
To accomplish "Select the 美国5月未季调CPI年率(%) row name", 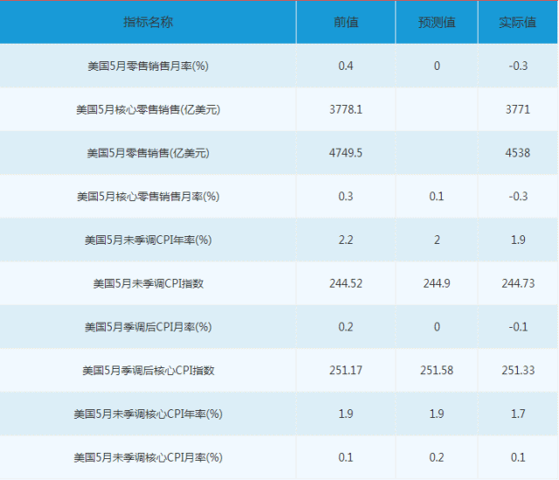I will 148,240.
